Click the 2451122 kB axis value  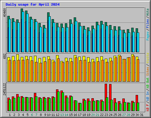tap(4, 89)
